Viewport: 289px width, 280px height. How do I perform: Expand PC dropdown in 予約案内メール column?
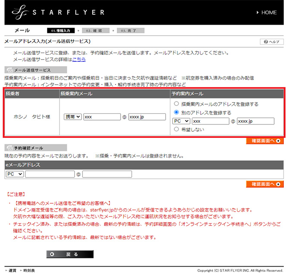click(x=180, y=121)
